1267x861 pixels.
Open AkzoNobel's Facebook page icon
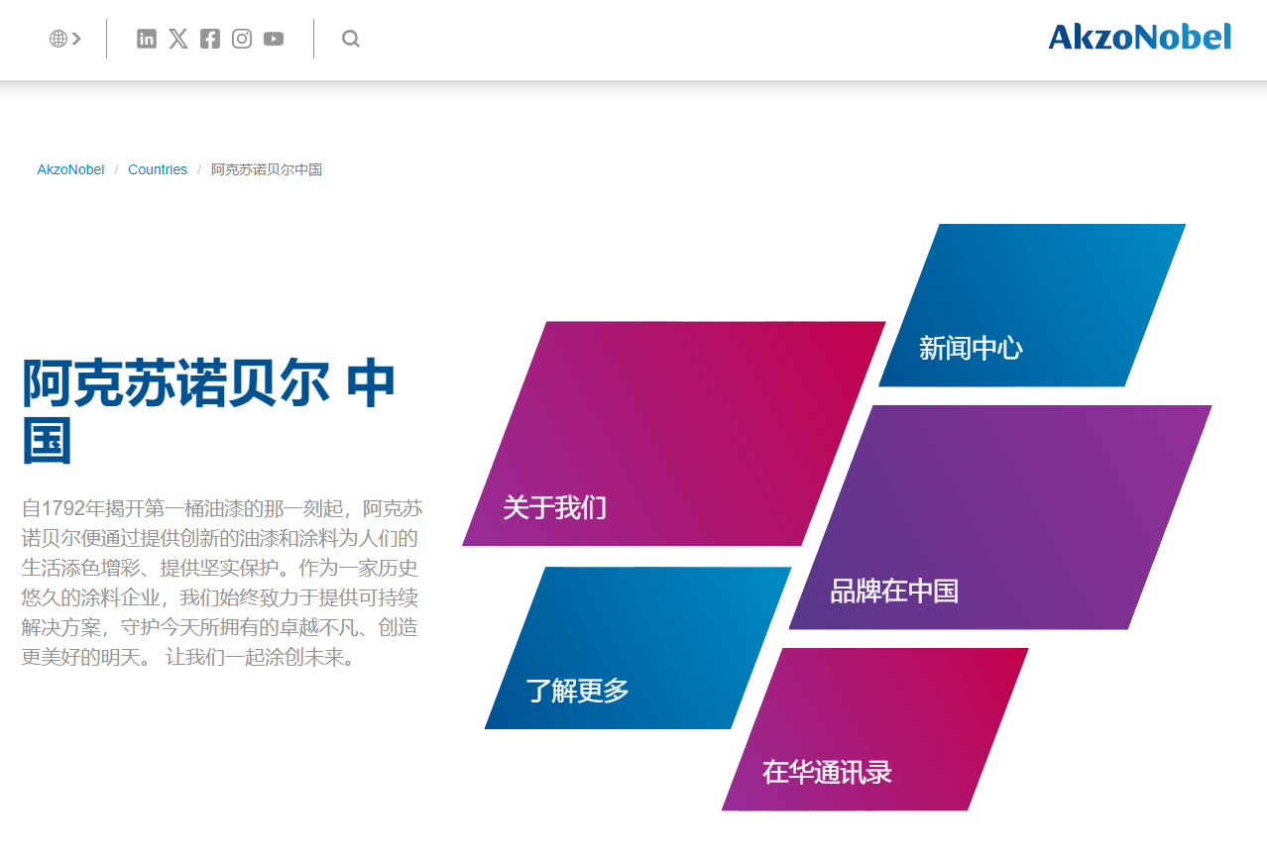[x=209, y=39]
